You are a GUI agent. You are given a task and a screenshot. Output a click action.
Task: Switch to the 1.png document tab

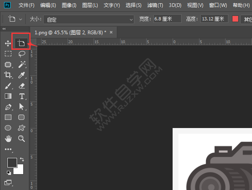tap(70, 32)
